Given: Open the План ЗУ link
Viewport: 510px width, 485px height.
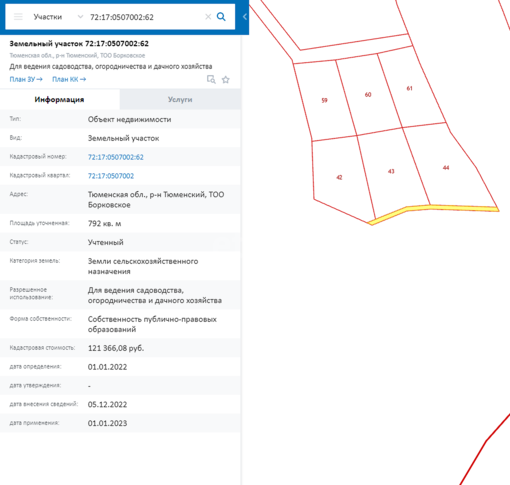Looking at the screenshot, I should coord(26,79).
